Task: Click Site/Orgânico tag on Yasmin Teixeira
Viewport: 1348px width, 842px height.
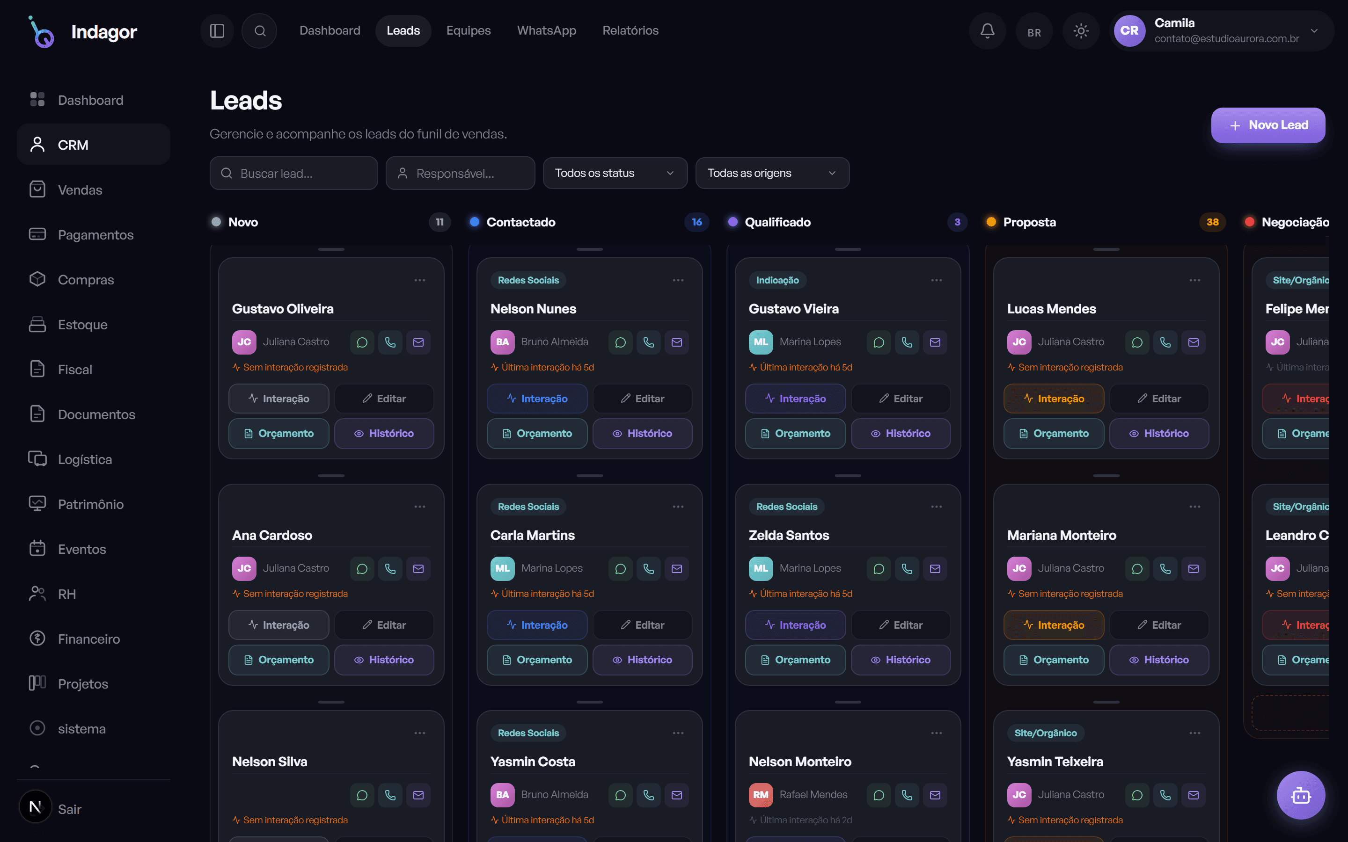Action: pyautogui.click(x=1046, y=733)
